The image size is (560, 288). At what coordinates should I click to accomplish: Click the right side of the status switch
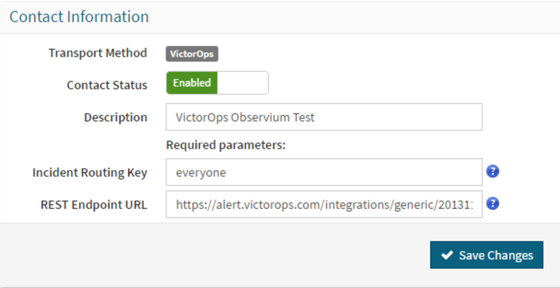coord(244,83)
